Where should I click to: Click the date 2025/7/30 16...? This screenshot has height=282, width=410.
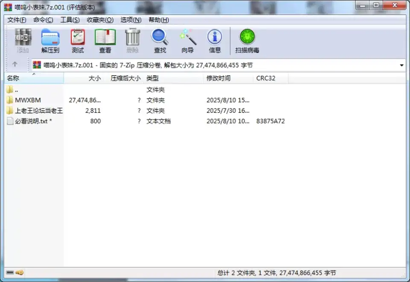[x=228, y=111]
